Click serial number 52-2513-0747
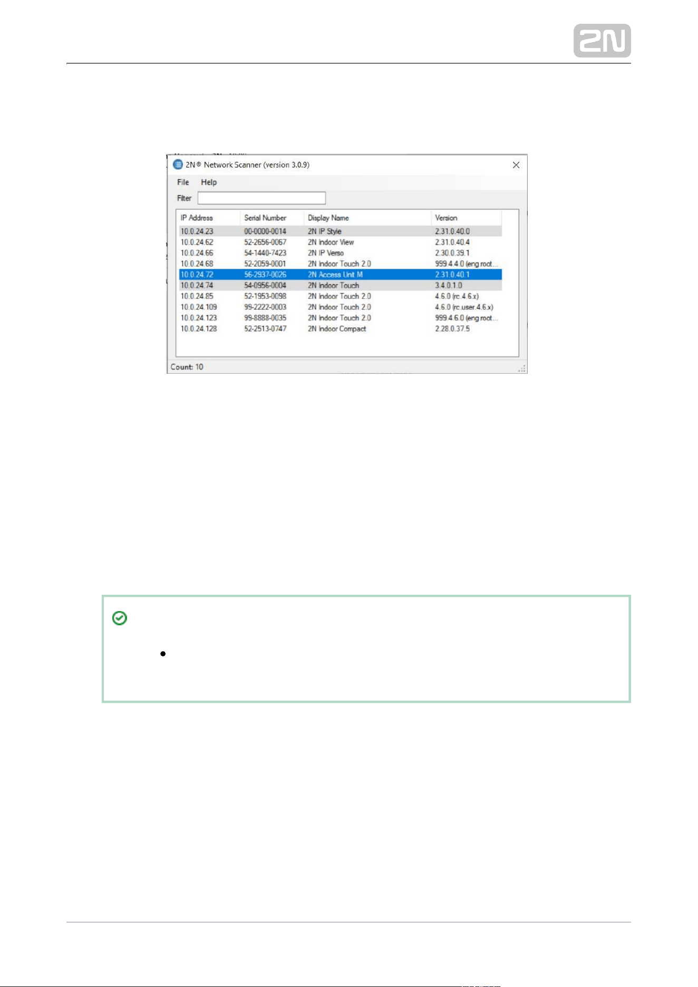Screen dimensions: 698x987 click(x=265, y=329)
